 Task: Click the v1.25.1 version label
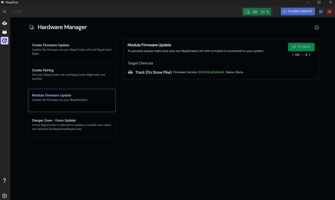click(x=17, y=12)
